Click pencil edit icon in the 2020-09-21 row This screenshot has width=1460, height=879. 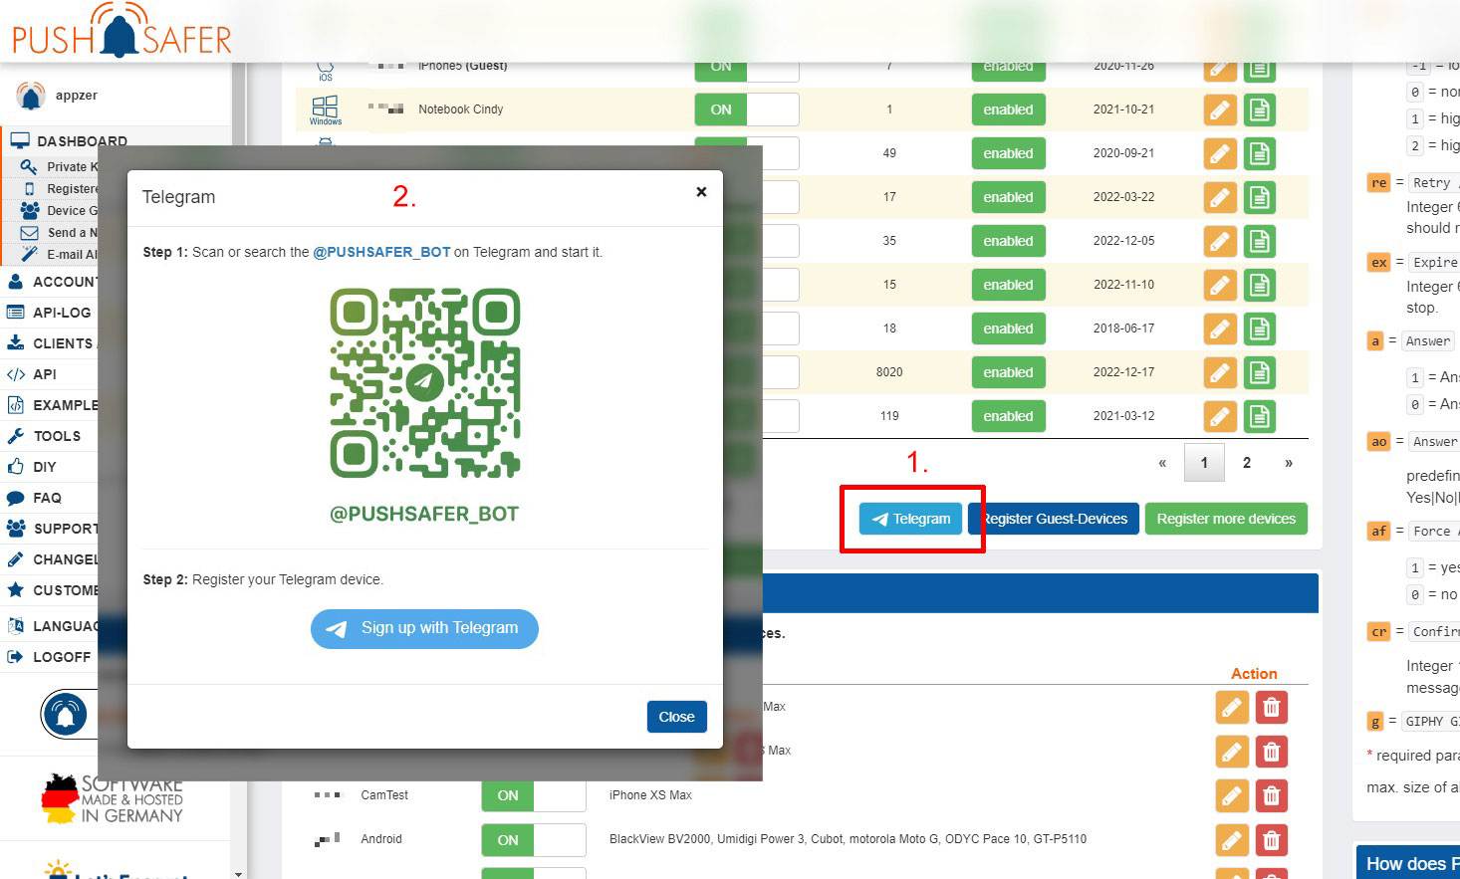1220,153
